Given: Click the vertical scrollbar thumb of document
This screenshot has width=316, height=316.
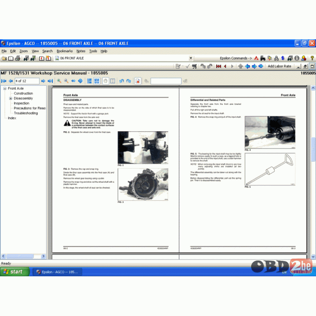Looking at the screenshot, I should pos(313,149).
